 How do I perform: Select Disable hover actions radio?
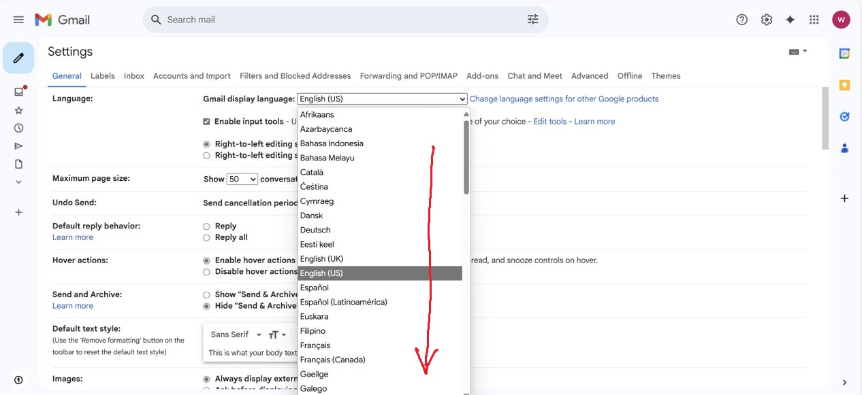(x=206, y=272)
